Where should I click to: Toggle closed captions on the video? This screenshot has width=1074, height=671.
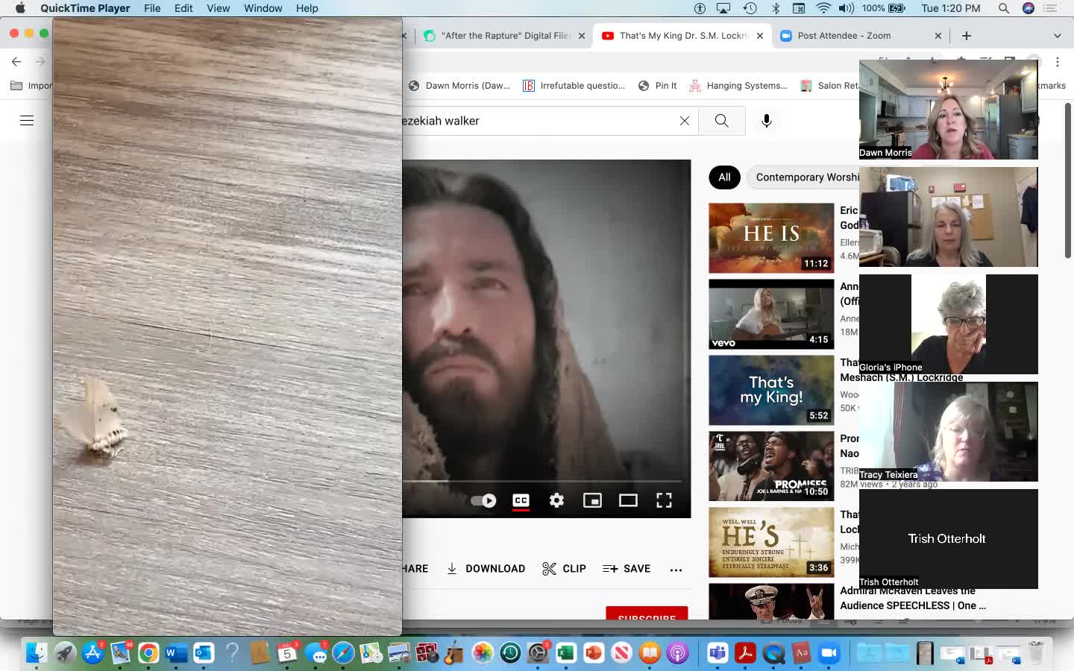click(521, 500)
